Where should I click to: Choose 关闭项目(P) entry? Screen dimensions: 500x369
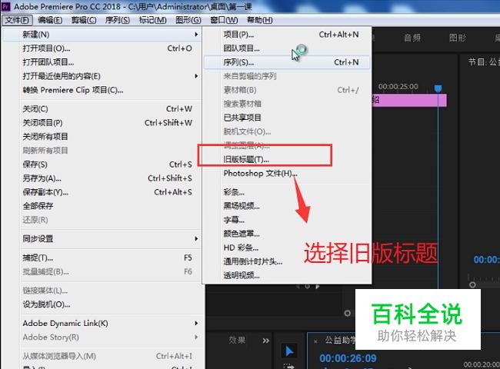click(102, 123)
